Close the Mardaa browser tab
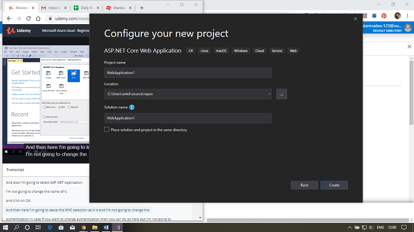 coord(130,8)
